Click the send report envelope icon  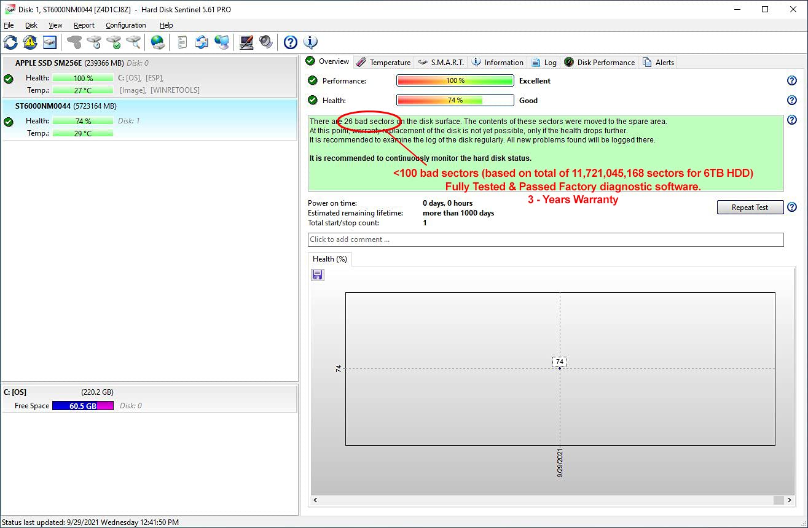point(202,42)
